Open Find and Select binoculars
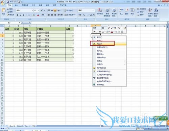169x131 pixels. tap(156, 12)
